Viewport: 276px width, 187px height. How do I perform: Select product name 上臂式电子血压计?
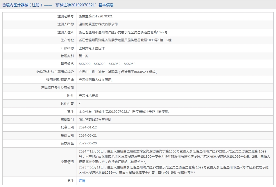[92, 48]
